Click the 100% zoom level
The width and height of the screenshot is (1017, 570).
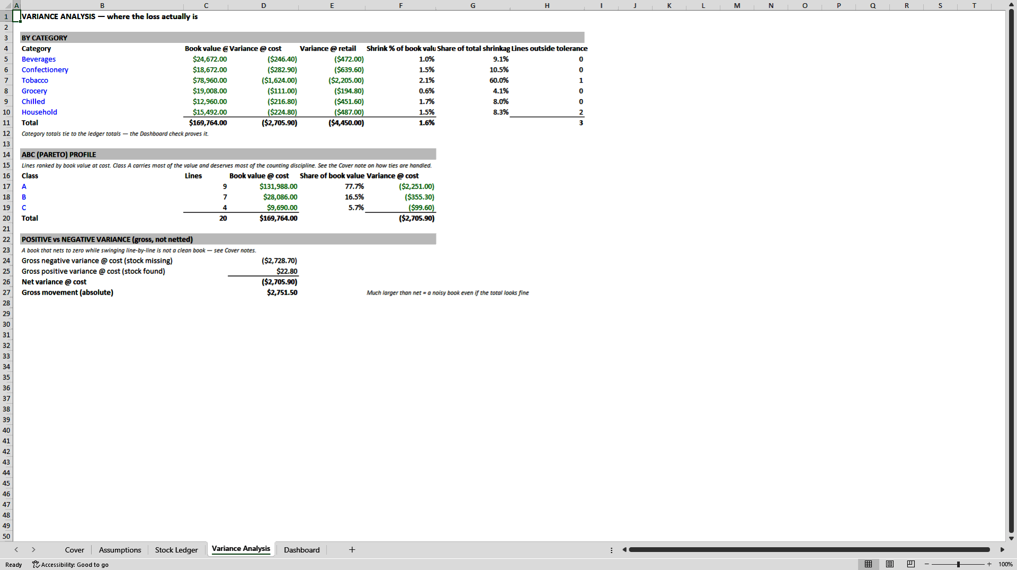click(1005, 565)
